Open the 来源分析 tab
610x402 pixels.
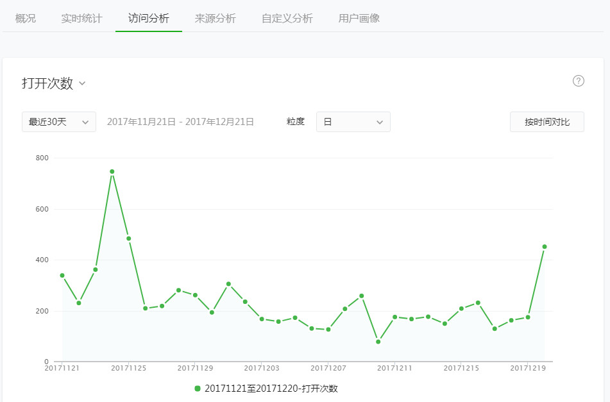[215, 18]
